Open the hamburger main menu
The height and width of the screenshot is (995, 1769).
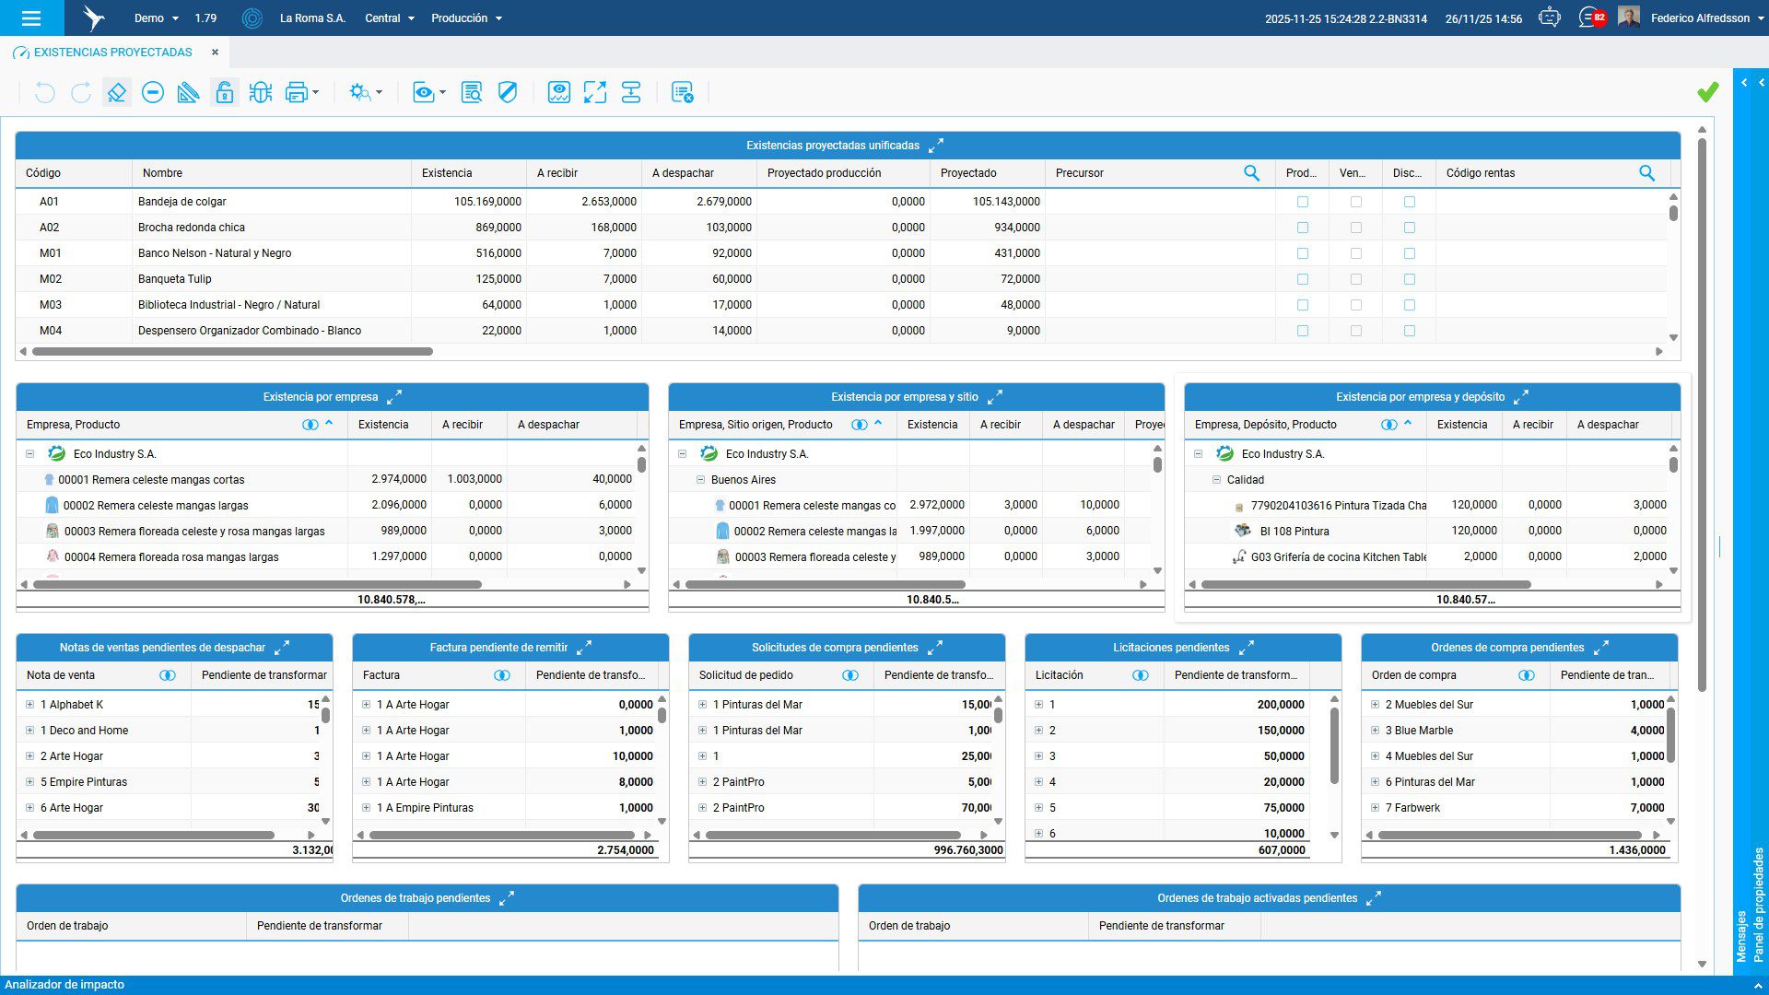pyautogui.click(x=31, y=18)
